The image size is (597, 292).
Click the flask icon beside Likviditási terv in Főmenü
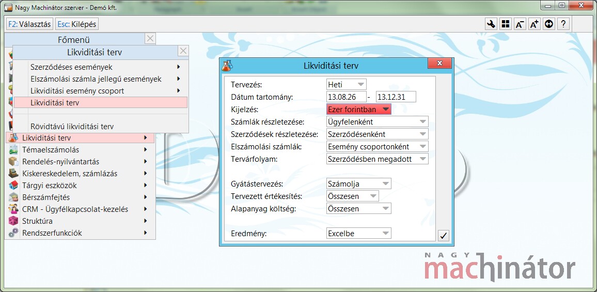click(13, 137)
